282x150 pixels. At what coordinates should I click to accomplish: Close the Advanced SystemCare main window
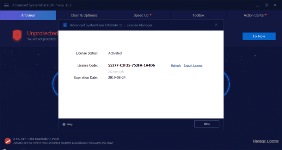click(275, 5)
